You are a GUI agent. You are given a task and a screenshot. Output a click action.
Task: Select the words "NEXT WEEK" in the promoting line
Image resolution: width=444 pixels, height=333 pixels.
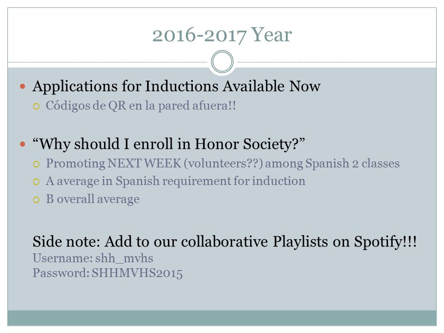(x=144, y=163)
